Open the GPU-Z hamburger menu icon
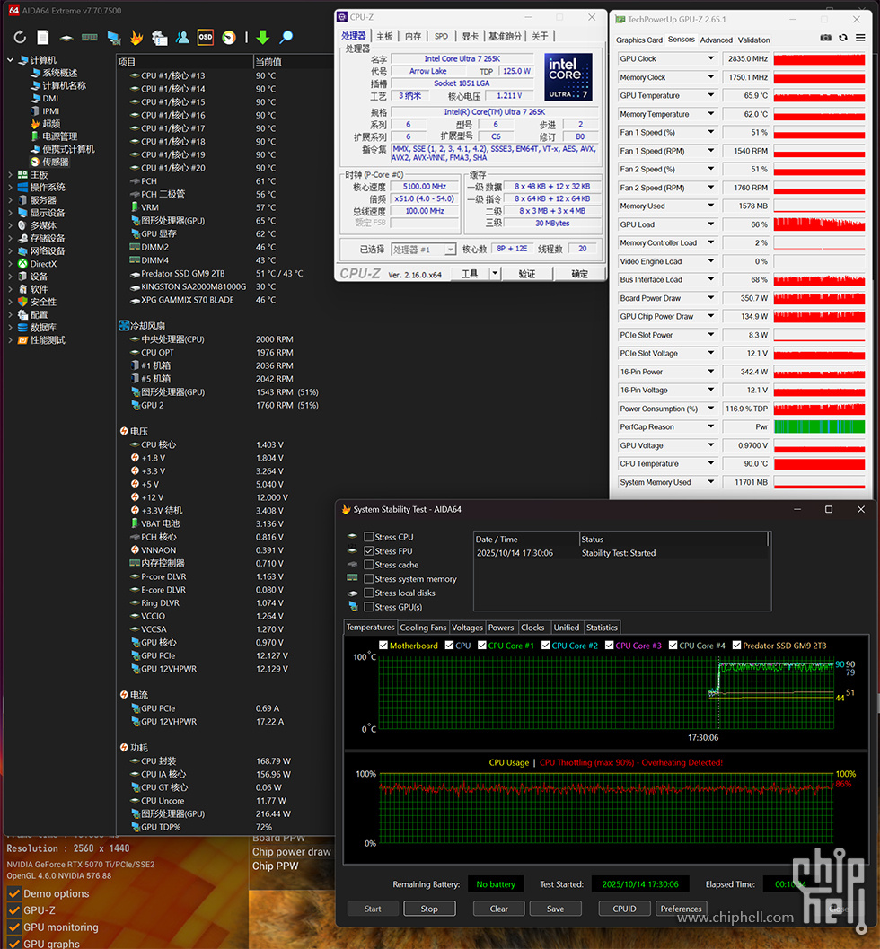880x949 pixels. point(859,40)
